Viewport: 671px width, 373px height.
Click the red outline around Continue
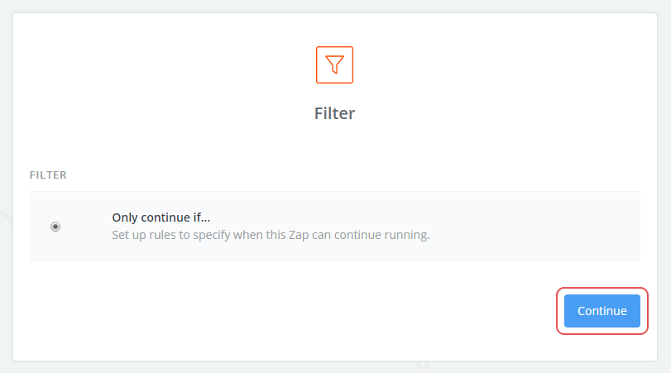tap(602, 289)
